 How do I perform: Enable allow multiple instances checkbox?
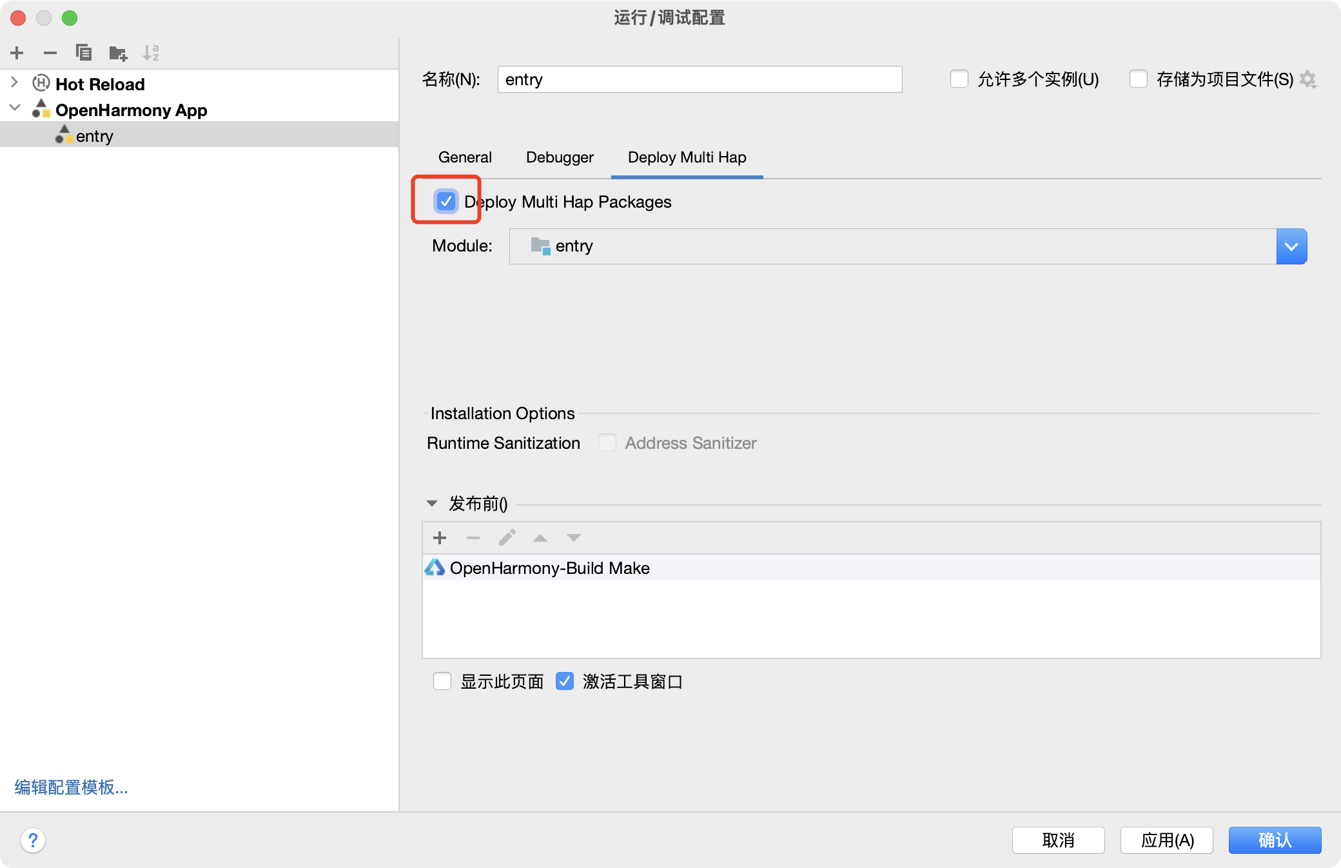tap(959, 79)
